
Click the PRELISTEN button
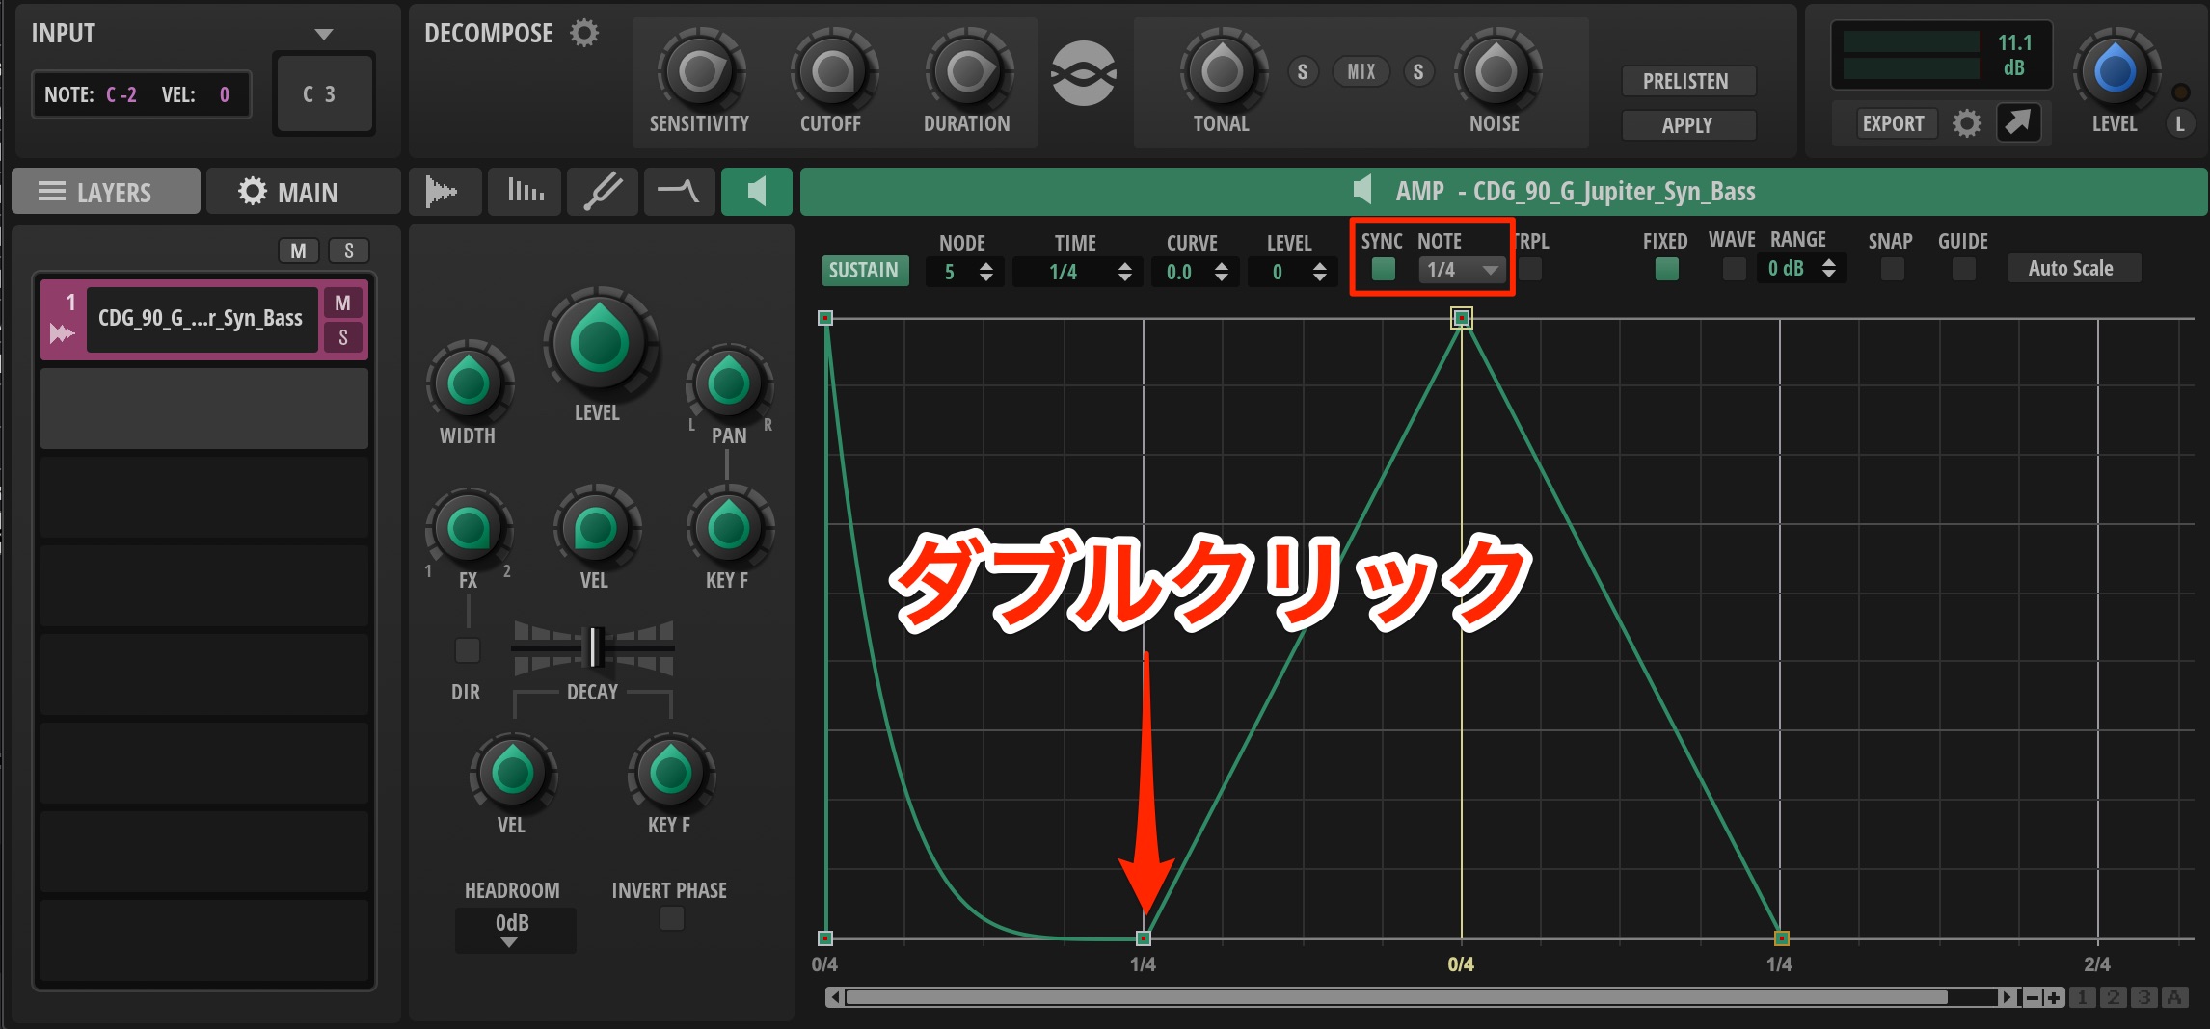click(x=1687, y=81)
